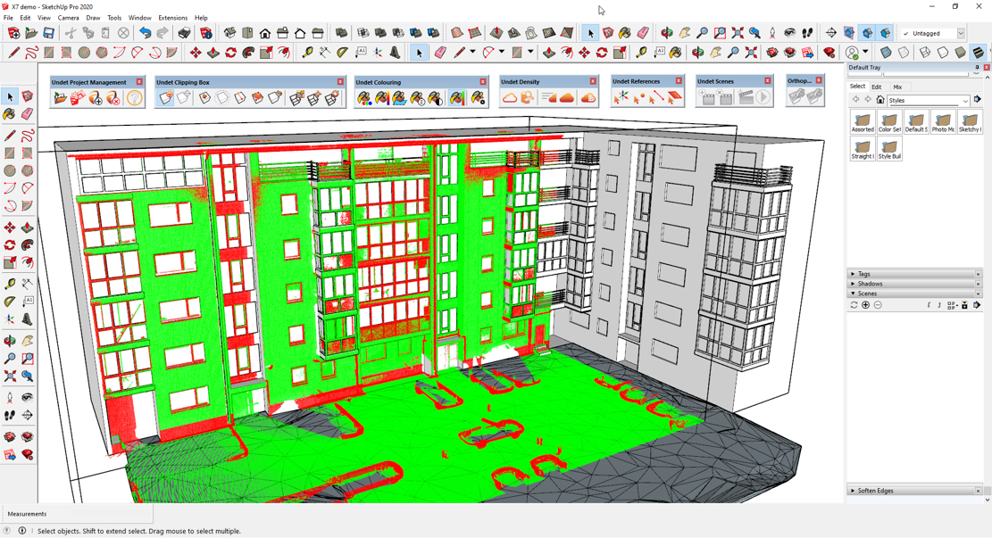992x538 pixels.
Task: Click the help icon in Undet Project Management
Action: 134,98
